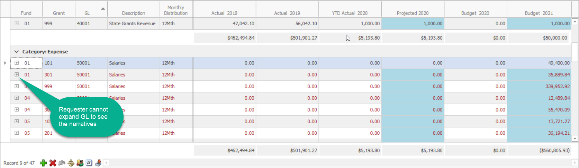
Task: Click the Description column header
Action: coord(133,13)
